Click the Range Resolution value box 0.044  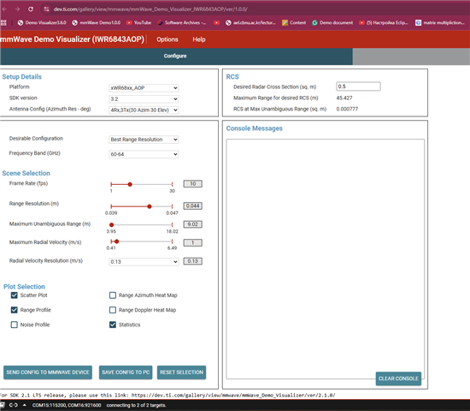tap(193, 205)
